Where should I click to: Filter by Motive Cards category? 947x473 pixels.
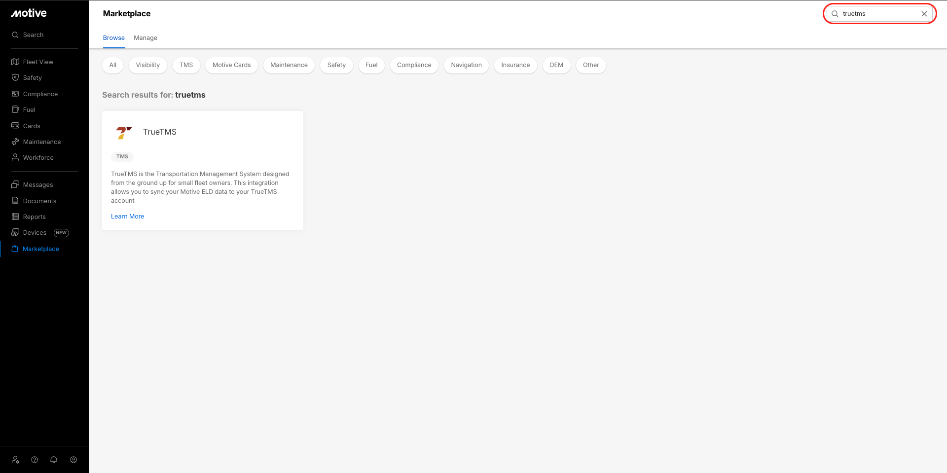click(232, 65)
